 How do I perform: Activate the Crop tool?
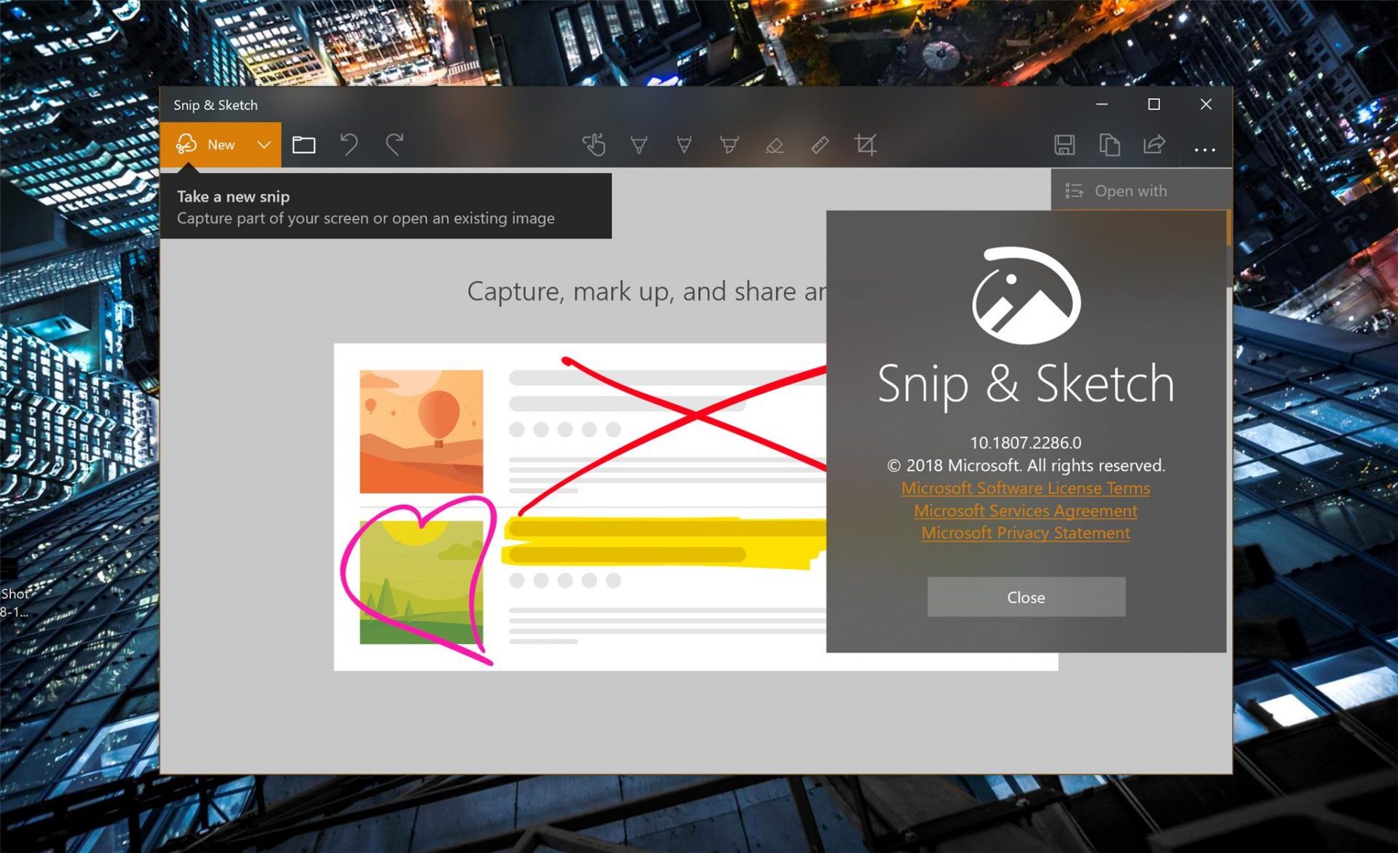(865, 145)
